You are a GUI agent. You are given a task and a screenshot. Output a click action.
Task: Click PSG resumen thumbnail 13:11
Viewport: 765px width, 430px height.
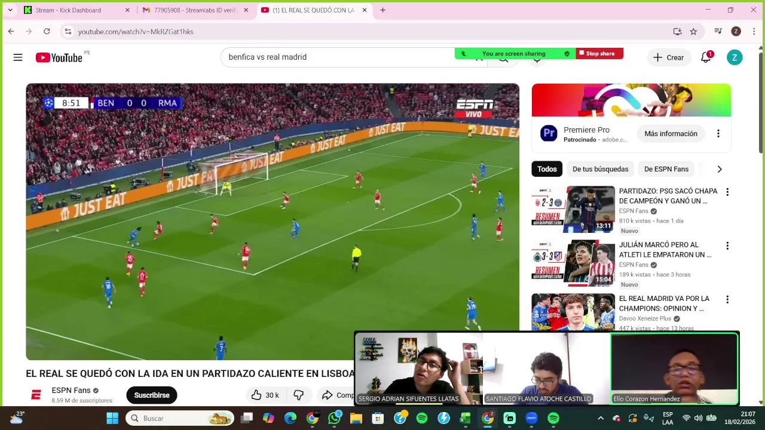(573, 209)
